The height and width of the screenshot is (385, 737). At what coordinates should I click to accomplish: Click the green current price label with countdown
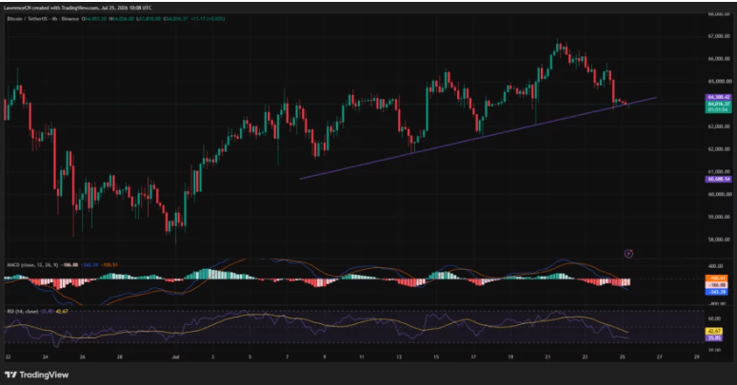719,106
